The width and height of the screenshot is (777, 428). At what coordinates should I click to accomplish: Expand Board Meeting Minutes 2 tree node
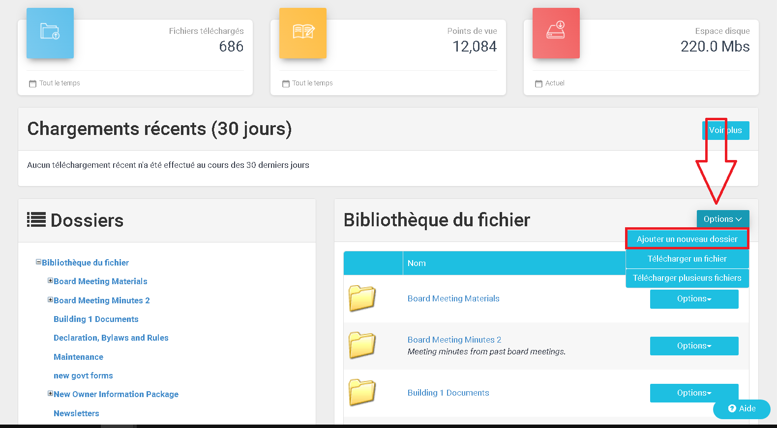pyautogui.click(x=50, y=299)
